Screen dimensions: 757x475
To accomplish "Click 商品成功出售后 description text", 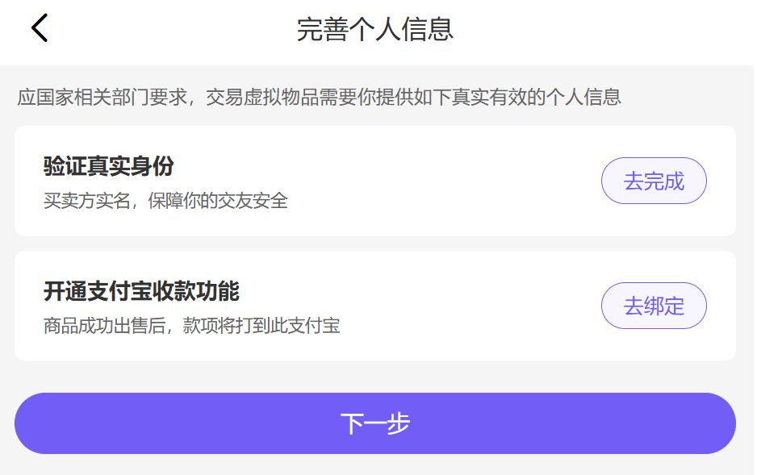I will (191, 327).
